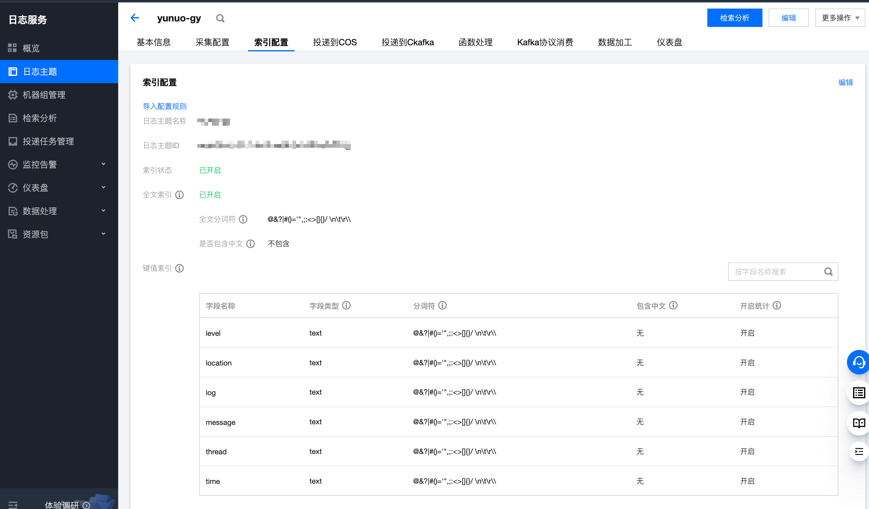Click the 键值索引 info tooltip icon
This screenshot has width=869, height=509.
pos(179,268)
